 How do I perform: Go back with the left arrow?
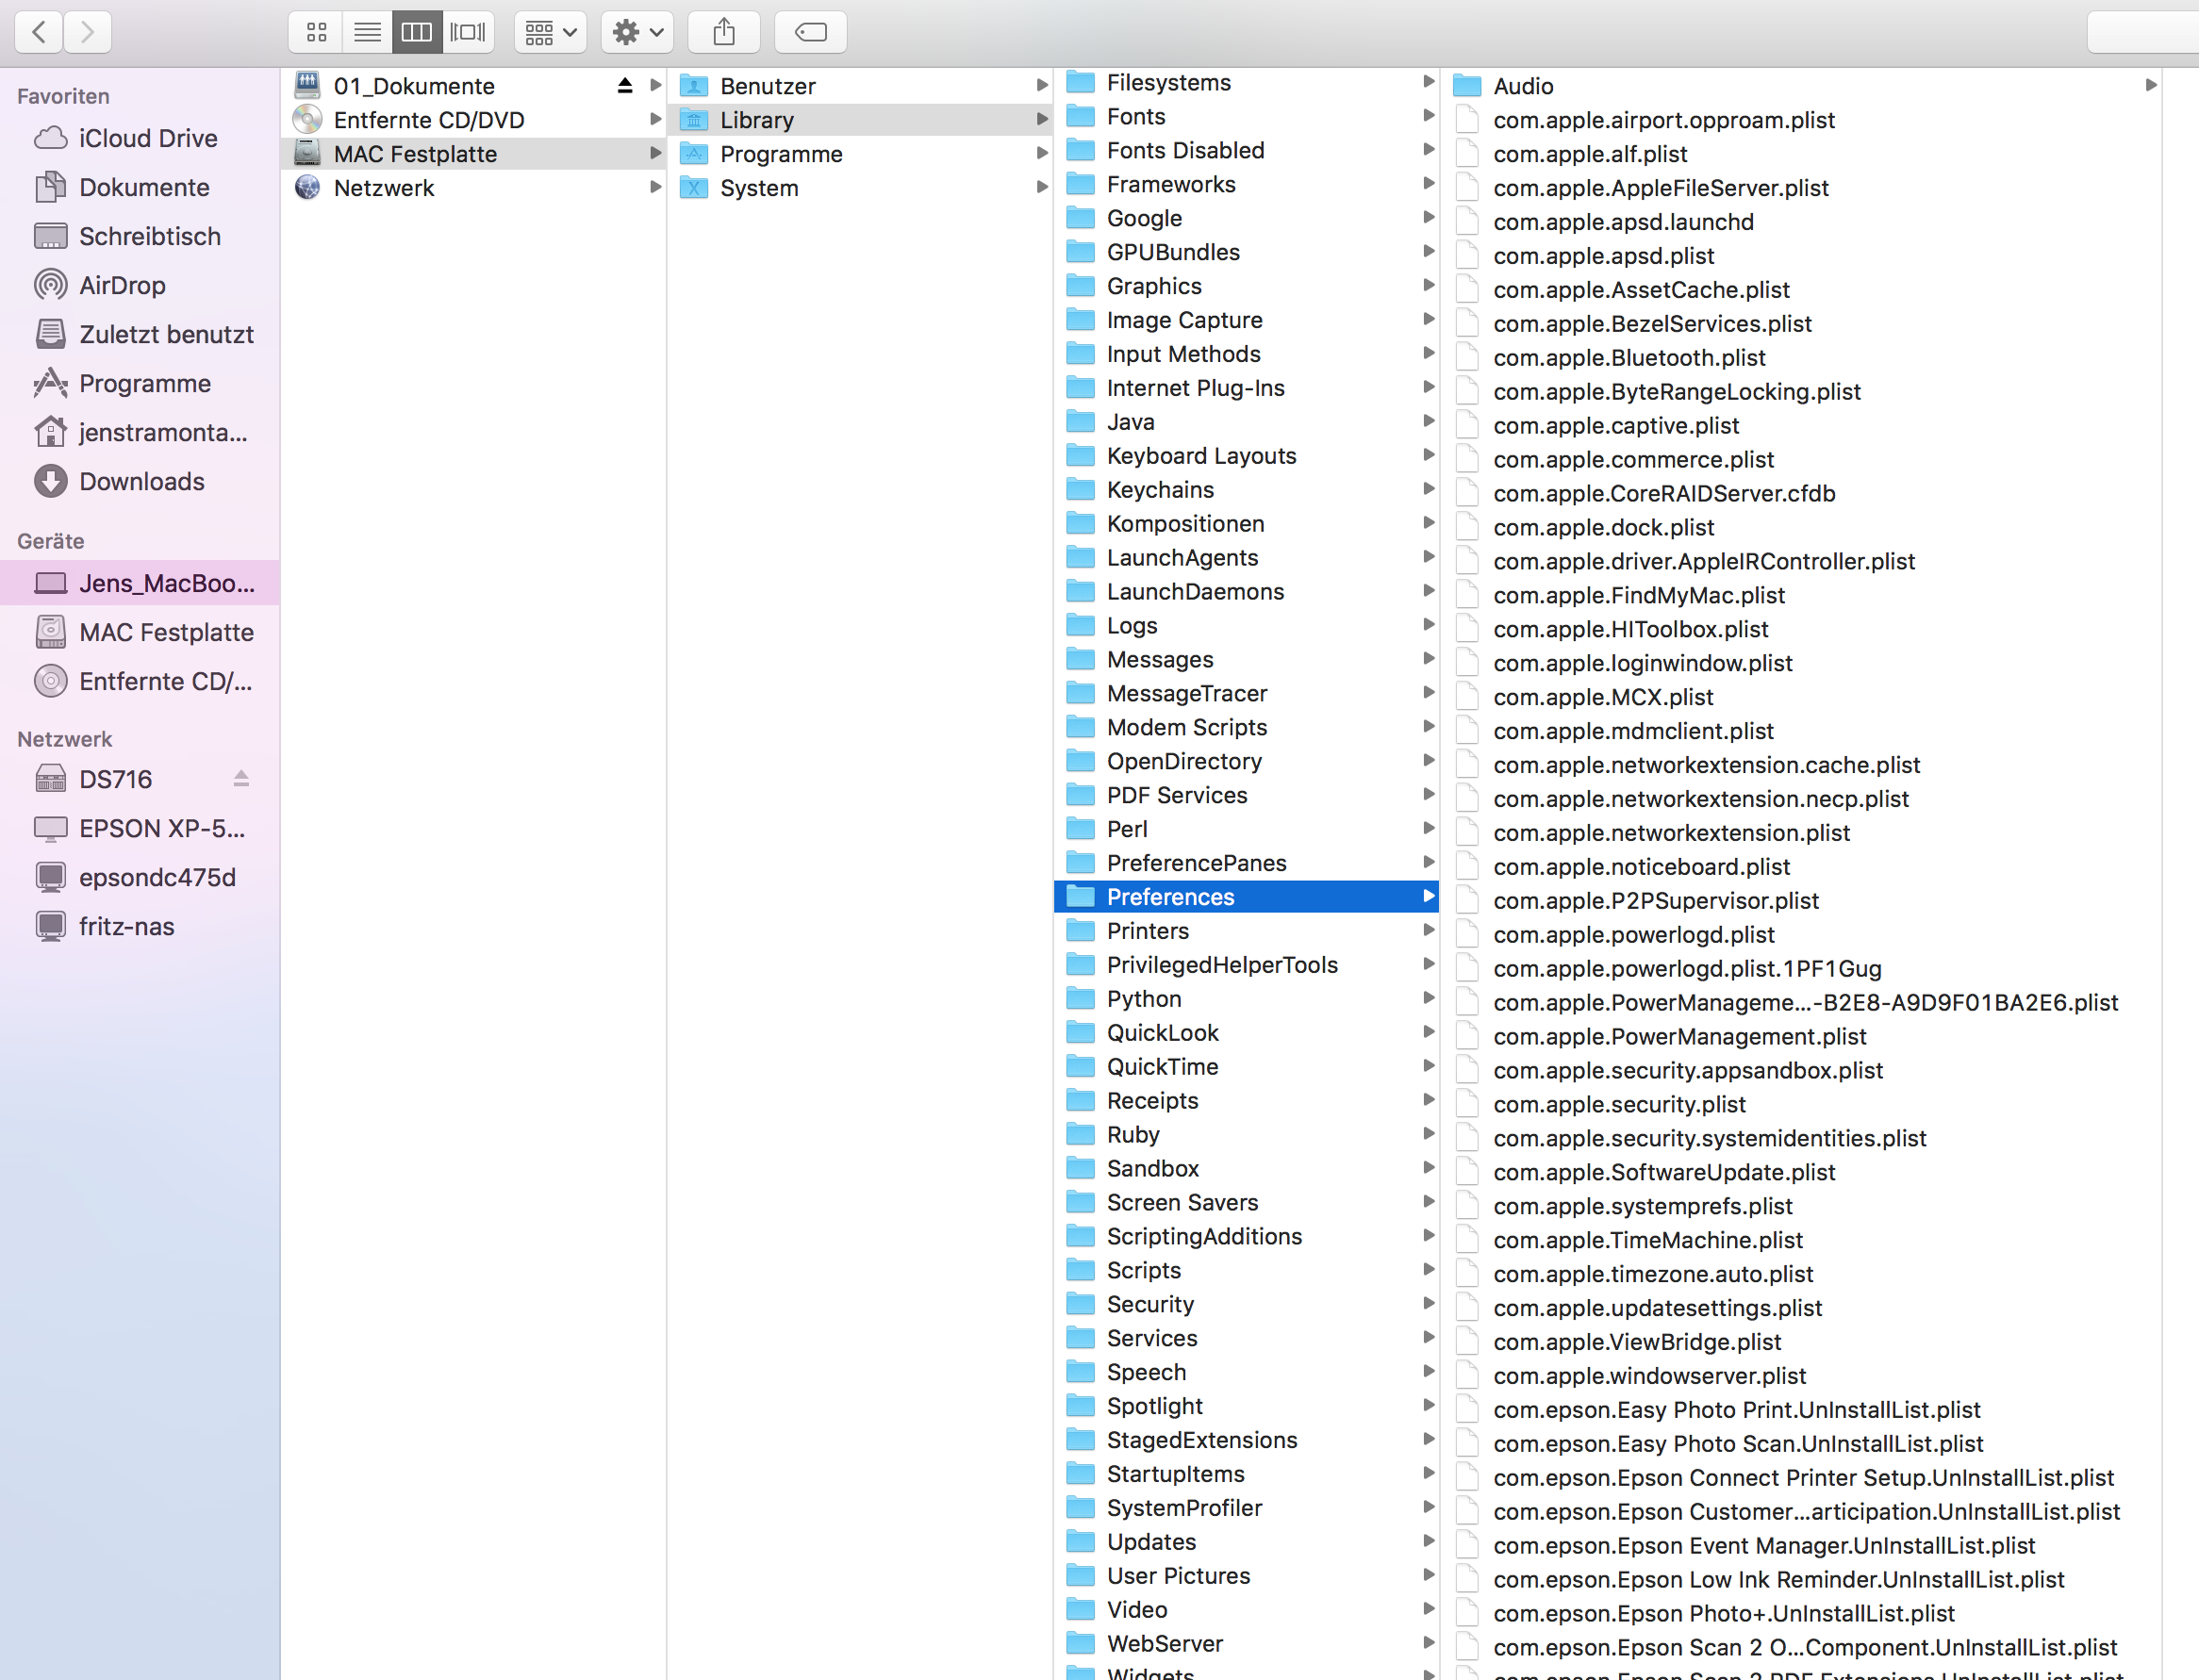click(x=39, y=33)
